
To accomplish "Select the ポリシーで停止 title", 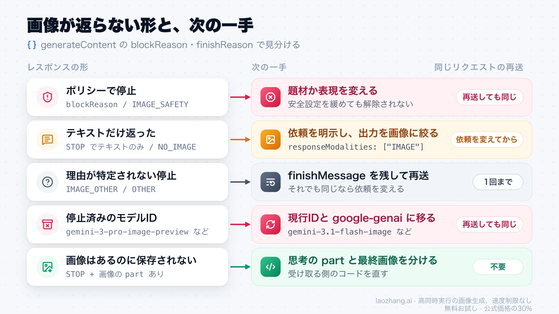I will click(101, 91).
